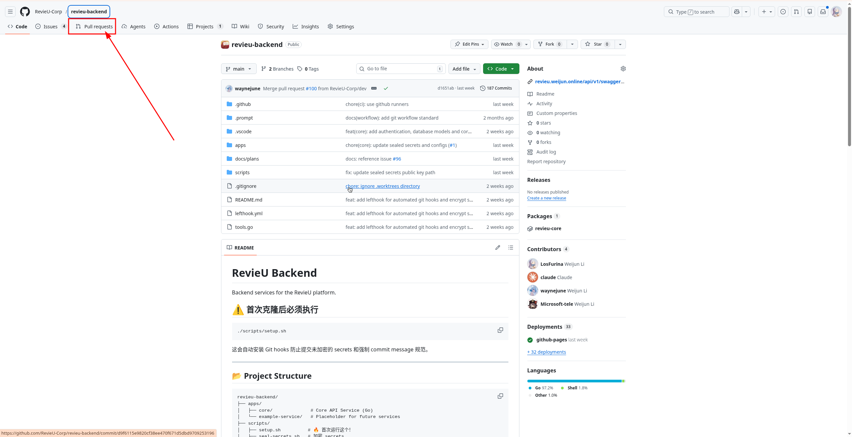The height and width of the screenshot is (437, 852).
Task: Follow the Create a new release link
Action: click(x=546, y=198)
